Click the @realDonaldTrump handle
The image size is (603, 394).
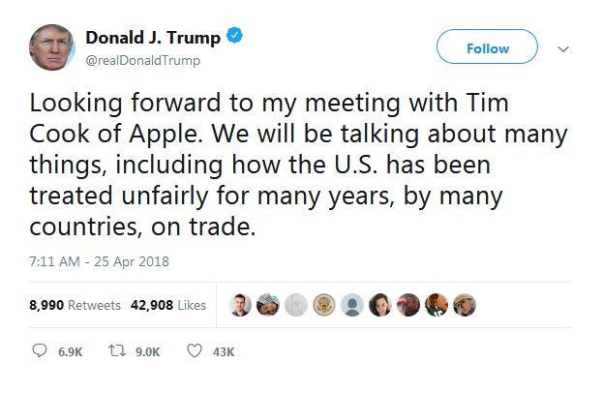pyautogui.click(x=142, y=61)
